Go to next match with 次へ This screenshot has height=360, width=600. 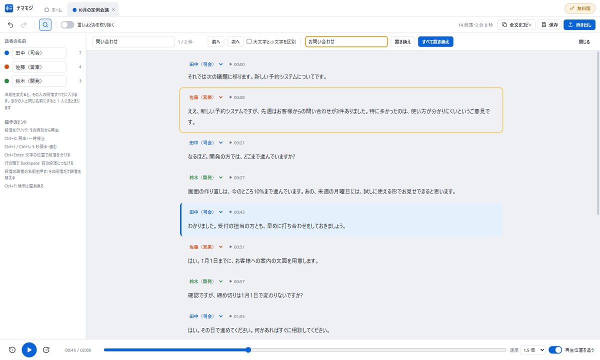(235, 42)
